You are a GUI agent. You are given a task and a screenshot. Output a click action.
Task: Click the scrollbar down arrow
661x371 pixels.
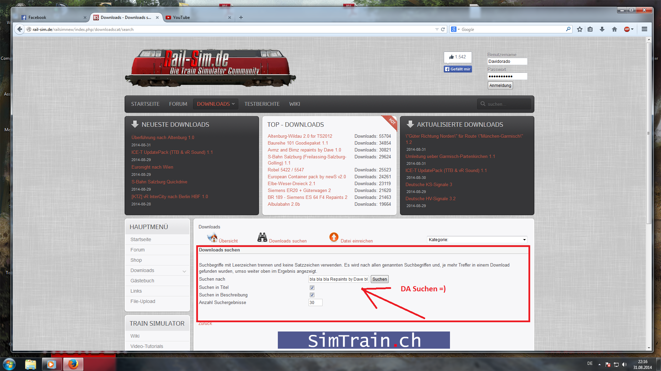pyautogui.click(x=649, y=348)
